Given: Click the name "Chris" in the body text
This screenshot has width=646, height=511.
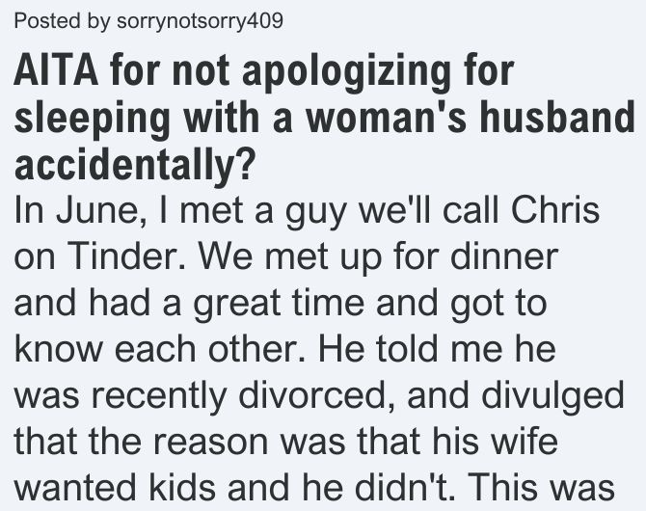Looking at the screenshot, I should tap(555, 209).
